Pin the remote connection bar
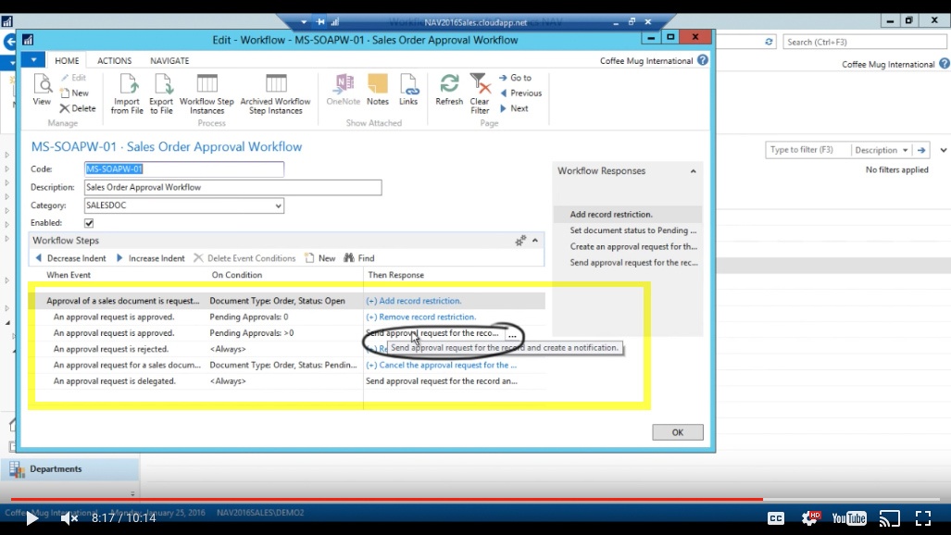Image resolution: width=951 pixels, height=535 pixels. click(x=320, y=22)
